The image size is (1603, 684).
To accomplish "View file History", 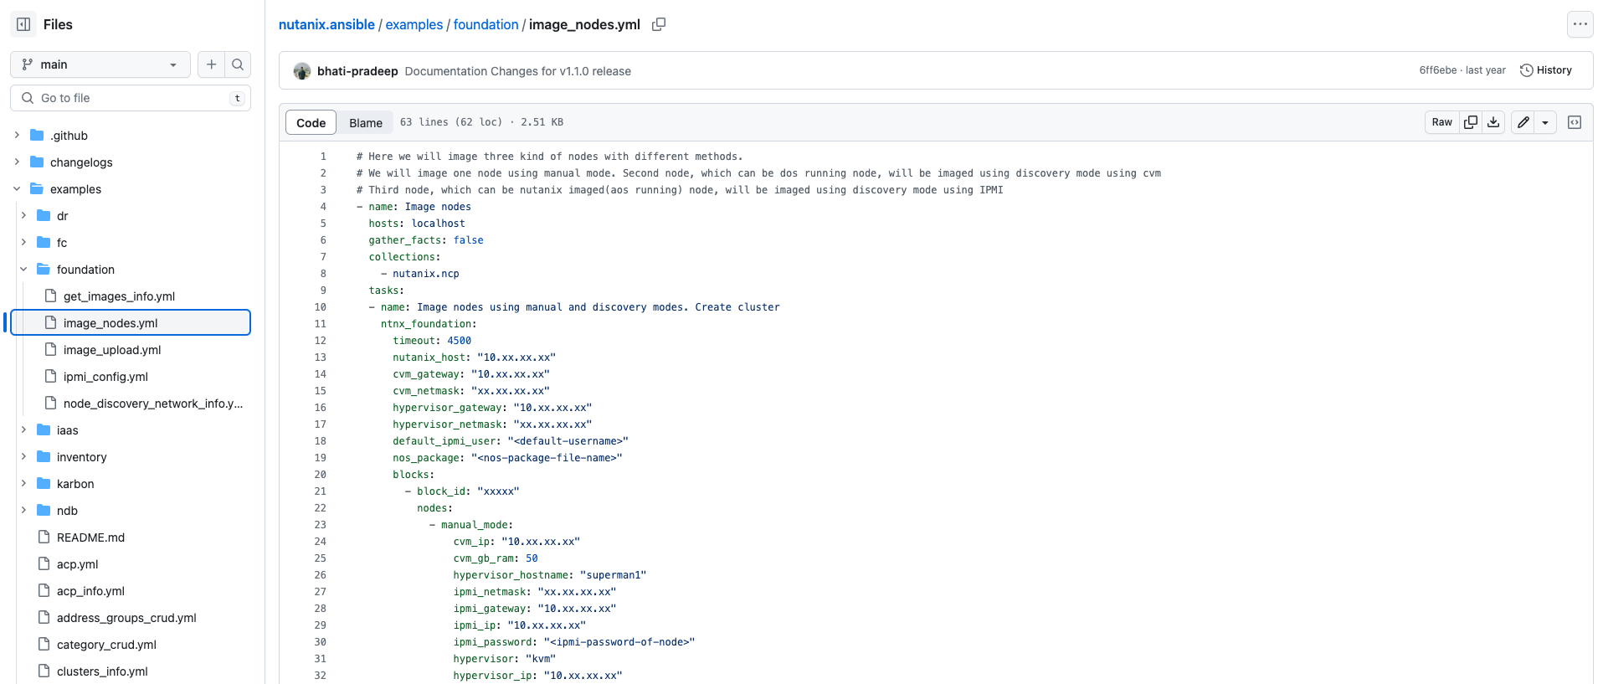I will pyautogui.click(x=1546, y=70).
